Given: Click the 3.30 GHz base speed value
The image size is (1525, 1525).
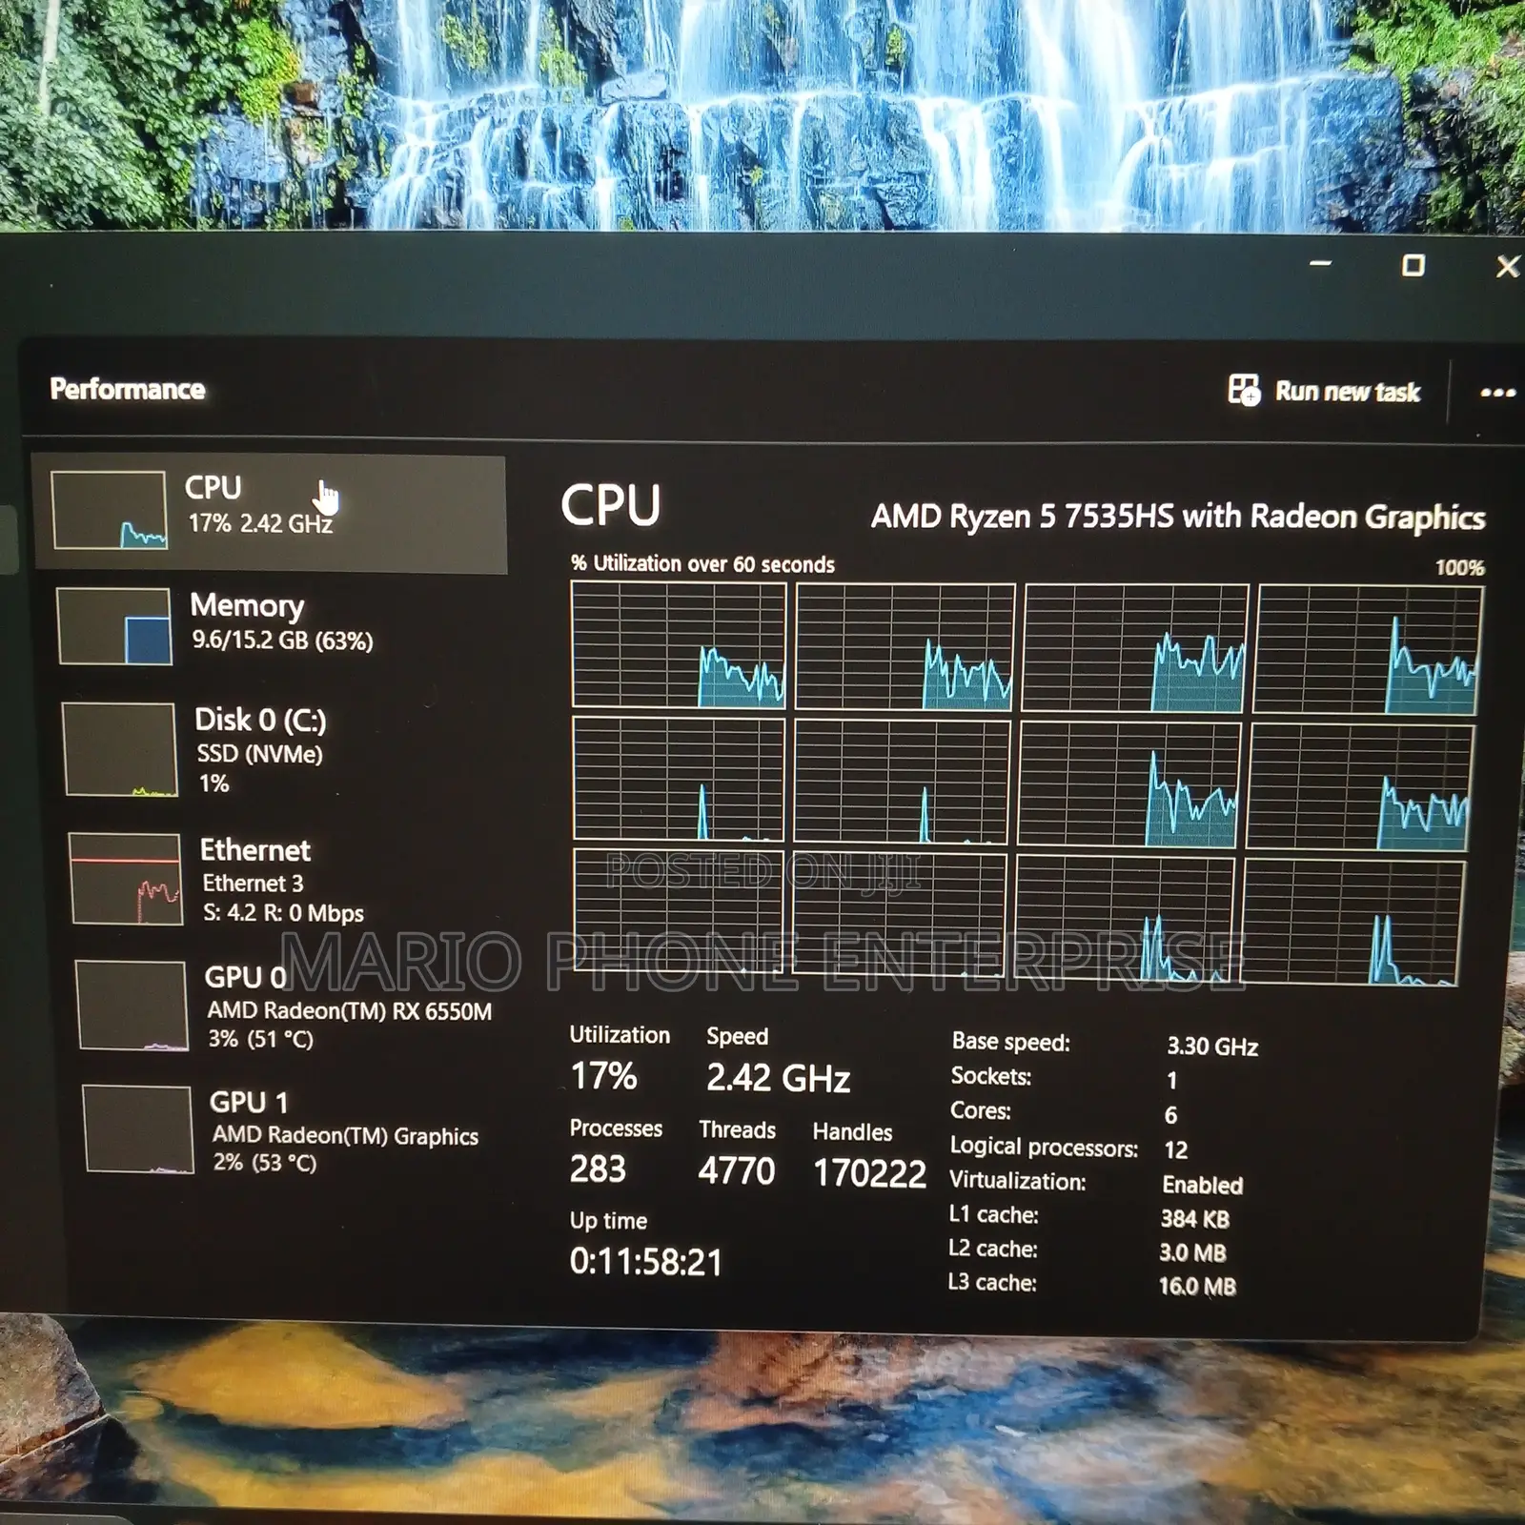Looking at the screenshot, I should pos(1212,1047).
